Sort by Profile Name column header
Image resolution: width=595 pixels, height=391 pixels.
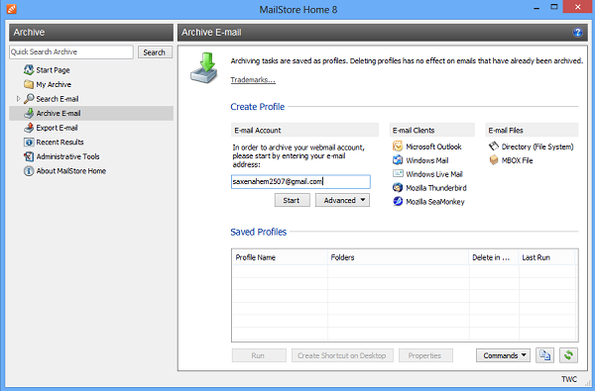pyautogui.click(x=280, y=257)
